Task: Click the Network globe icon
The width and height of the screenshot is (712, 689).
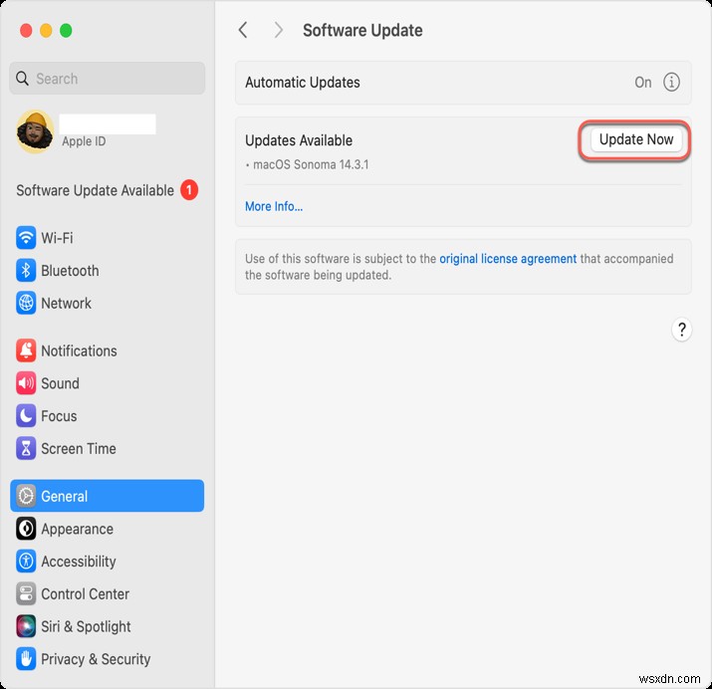Action: pyautogui.click(x=26, y=303)
